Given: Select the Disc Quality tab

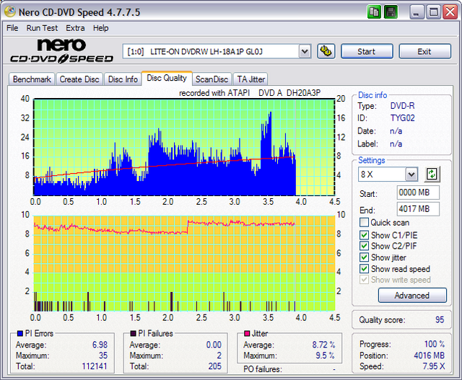Looking at the screenshot, I should coord(167,78).
